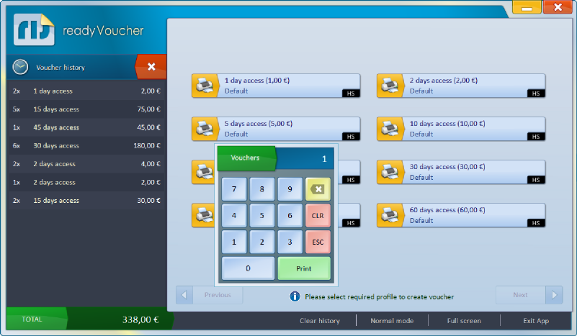Select 45 days access history row

(x=86, y=127)
